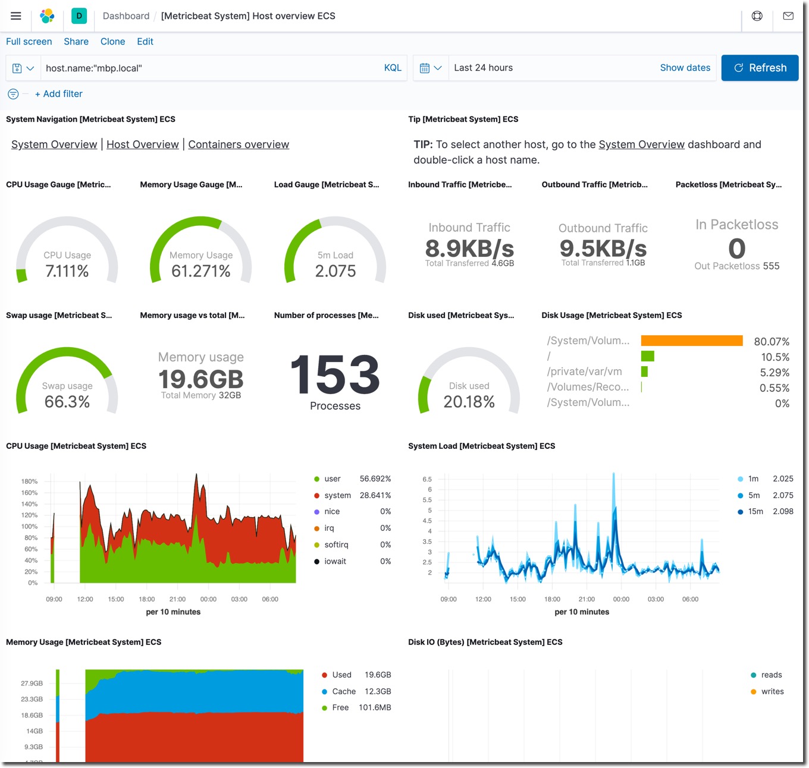Open the hamburger navigation menu

16,16
